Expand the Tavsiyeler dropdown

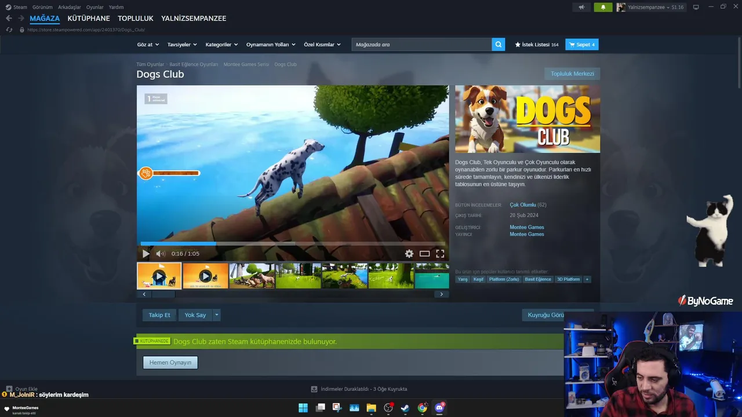(182, 45)
